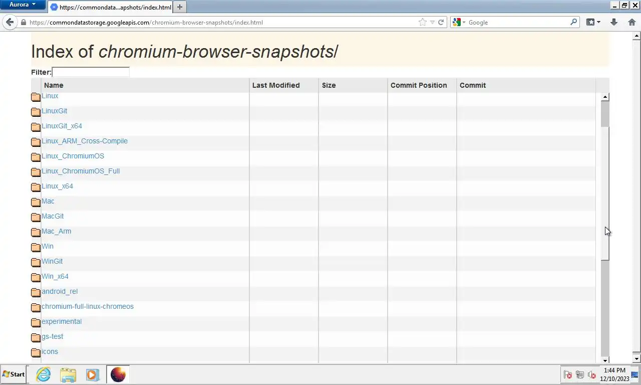Click the folder icon next to Mac
This screenshot has width=641, height=385.
pyautogui.click(x=36, y=202)
